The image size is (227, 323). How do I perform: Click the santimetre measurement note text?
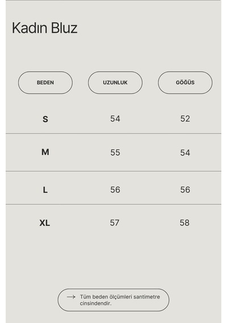(x=120, y=300)
